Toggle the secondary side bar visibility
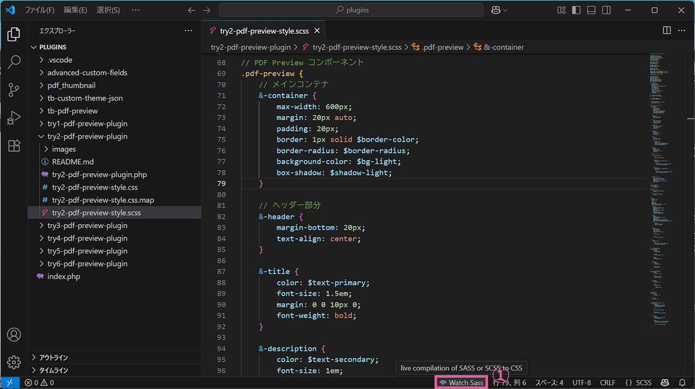The height and width of the screenshot is (389, 695). [606, 10]
